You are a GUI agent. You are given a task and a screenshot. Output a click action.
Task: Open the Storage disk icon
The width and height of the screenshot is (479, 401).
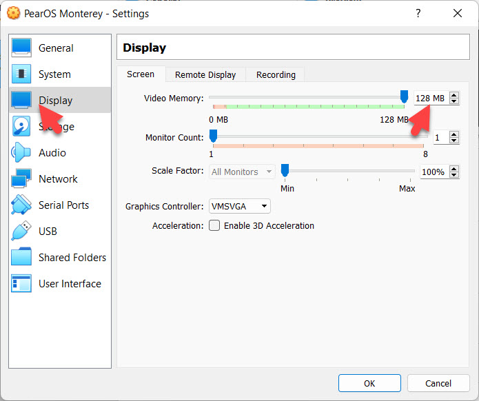(x=21, y=126)
